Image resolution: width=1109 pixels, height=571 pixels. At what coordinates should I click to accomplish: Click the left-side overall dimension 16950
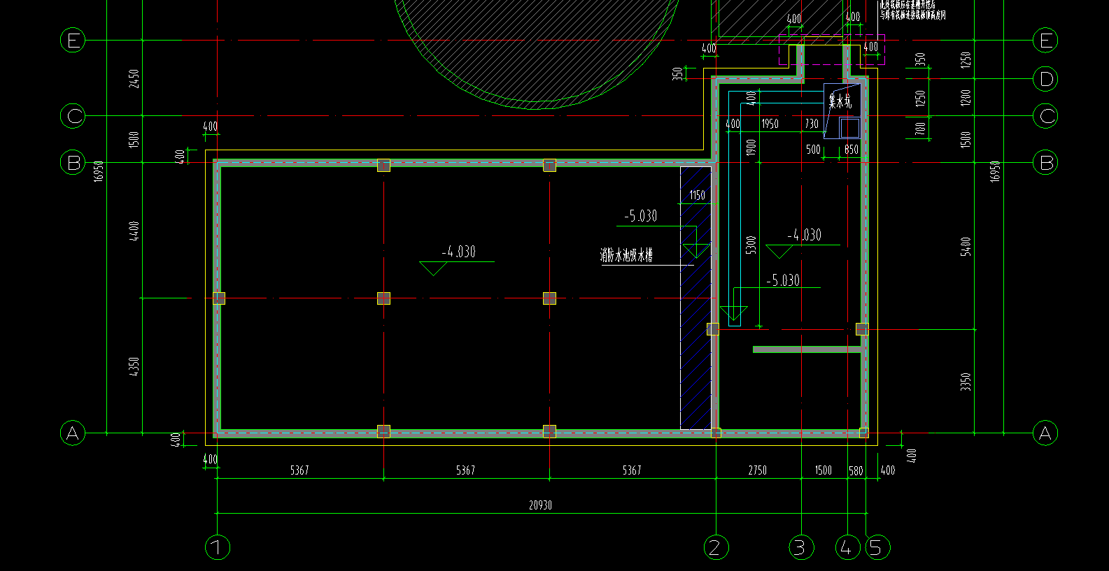99,171
